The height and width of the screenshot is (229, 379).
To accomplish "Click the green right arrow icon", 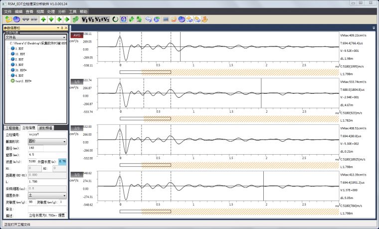I will pyautogui.click(x=67, y=19).
